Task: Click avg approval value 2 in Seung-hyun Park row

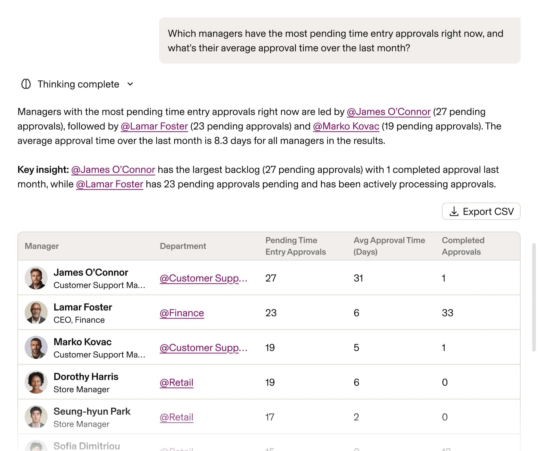Action: coord(356,417)
